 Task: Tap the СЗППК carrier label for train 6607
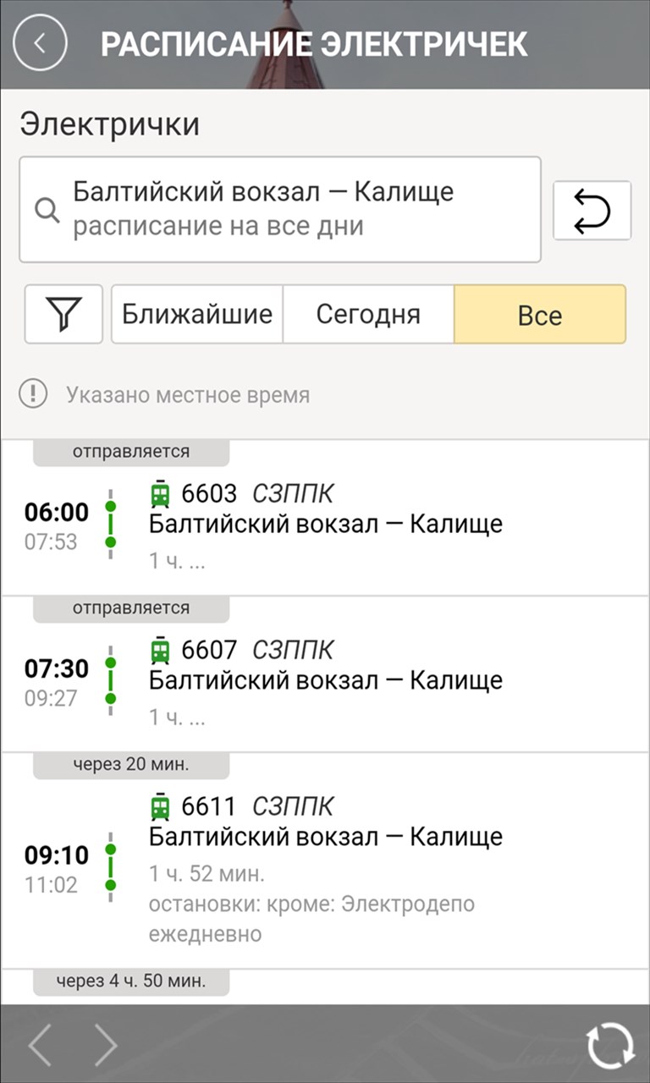293,650
